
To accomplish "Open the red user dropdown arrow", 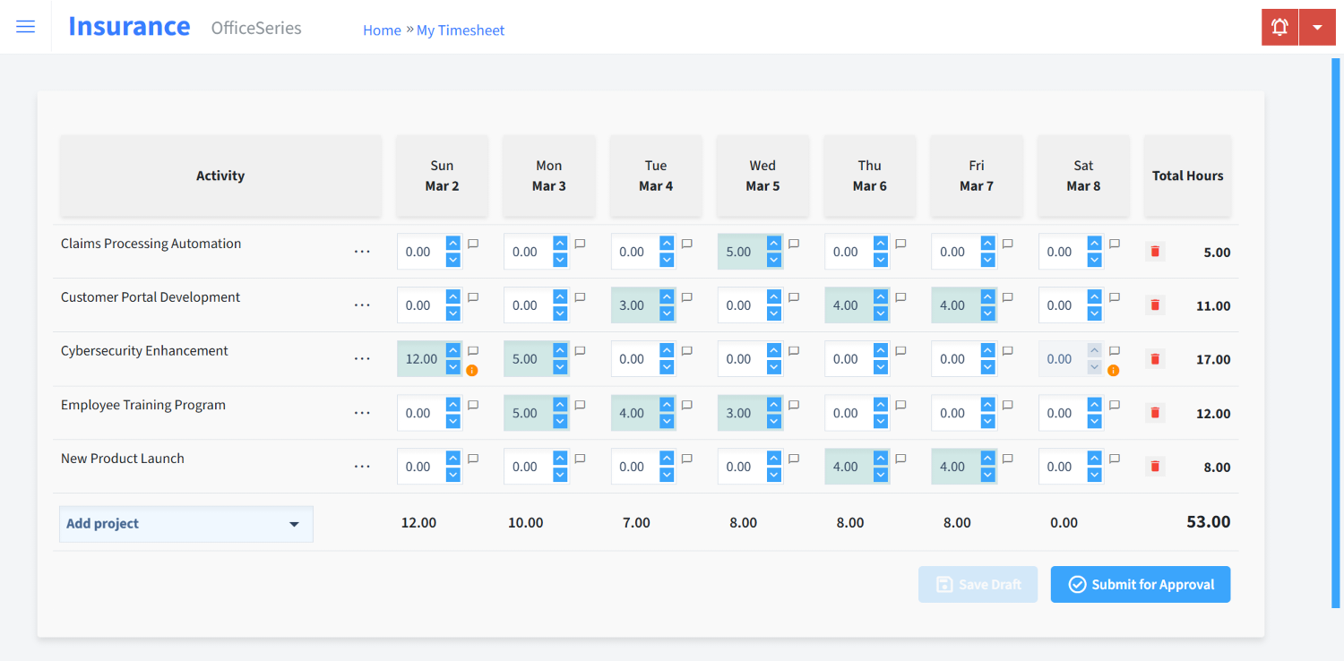I will click(1317, 27).
